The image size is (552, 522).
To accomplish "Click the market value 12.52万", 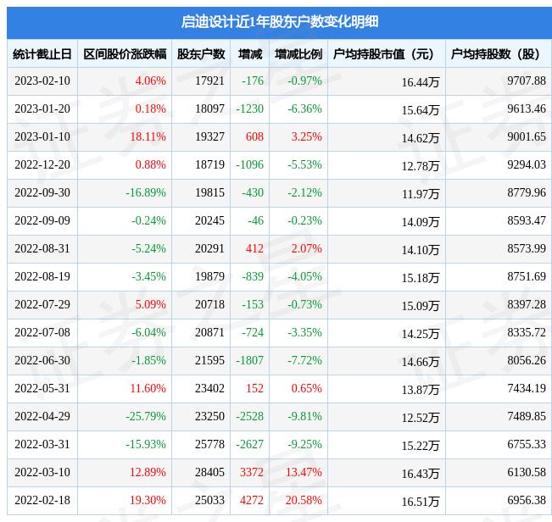I will pyautogui.click(x=421, y=418).
